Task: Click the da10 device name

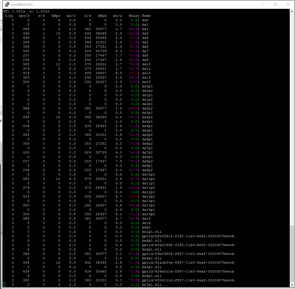Action: (x=146, y=64)
